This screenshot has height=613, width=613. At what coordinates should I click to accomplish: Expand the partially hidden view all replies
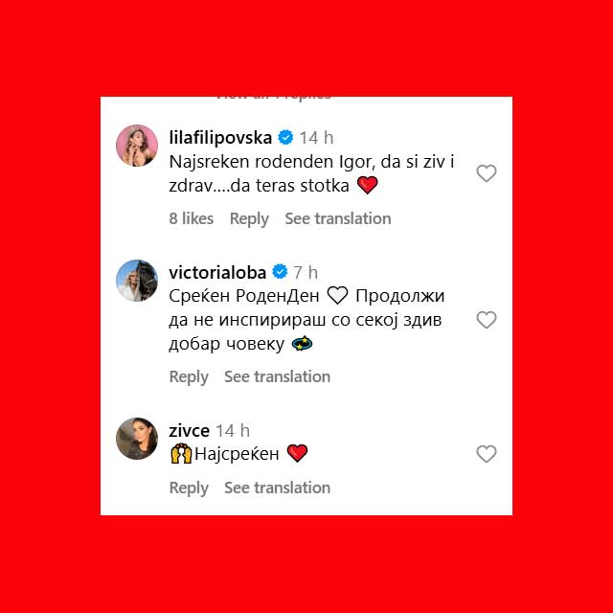(274, 98)
